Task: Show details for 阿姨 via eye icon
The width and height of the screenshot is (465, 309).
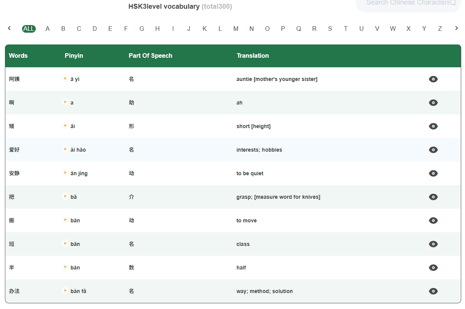Action: tap(433, 79)
